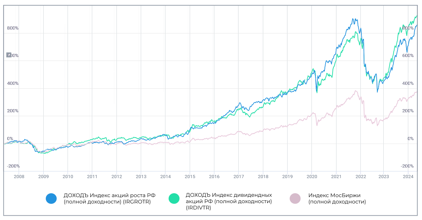Viewport: 422px width, 220px height.
Task: Click the 800% label on the left axis
Action: click(13, 28)
